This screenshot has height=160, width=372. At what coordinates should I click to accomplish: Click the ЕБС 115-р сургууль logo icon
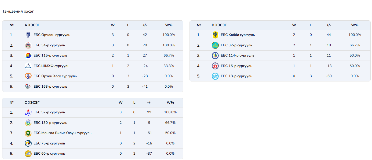(28, 55)
